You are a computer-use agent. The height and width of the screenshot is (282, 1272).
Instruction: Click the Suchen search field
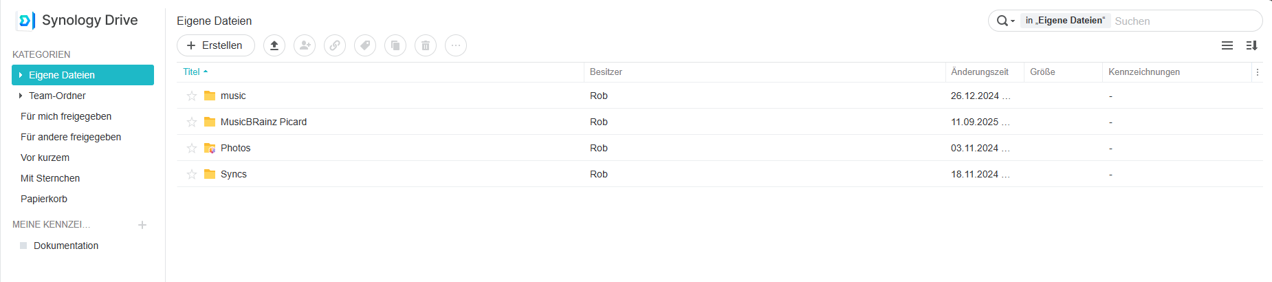coord(1184,21)
